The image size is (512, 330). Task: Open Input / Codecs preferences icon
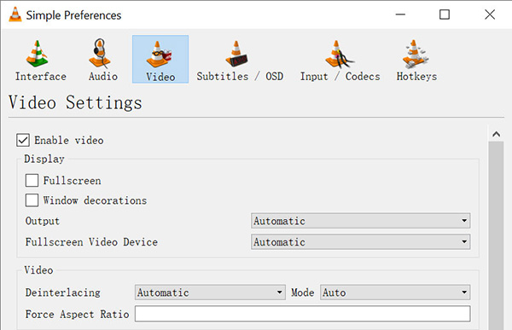[x=340, y=55]
